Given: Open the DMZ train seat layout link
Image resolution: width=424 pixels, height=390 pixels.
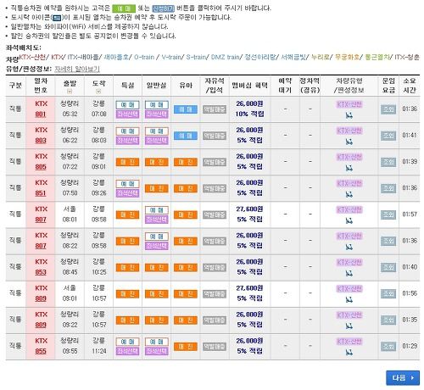Looking at the screenshot, I should pos(225,57).
